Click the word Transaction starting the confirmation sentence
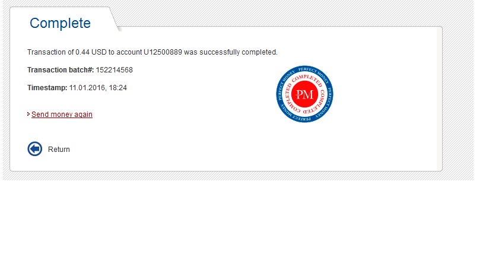Image resolution: width=486 pixels, height=273 pixels. tap(46, 52)
